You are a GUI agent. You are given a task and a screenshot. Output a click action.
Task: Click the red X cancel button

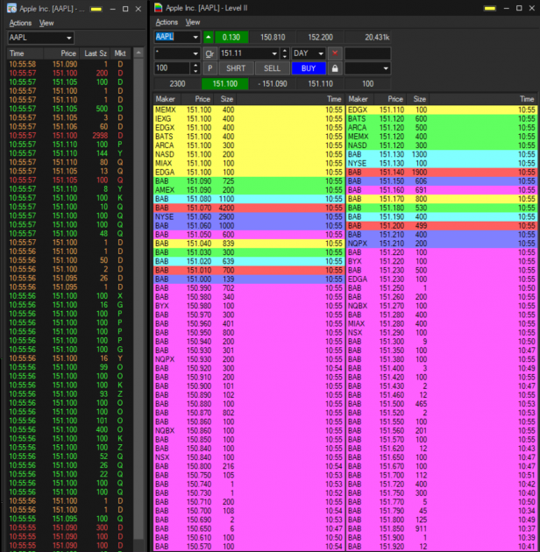(x=335, y=53)
